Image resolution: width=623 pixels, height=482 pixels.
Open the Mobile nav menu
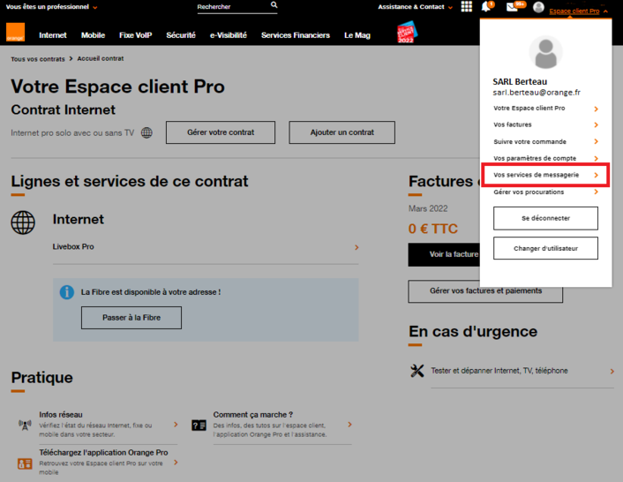pos(93,35)
